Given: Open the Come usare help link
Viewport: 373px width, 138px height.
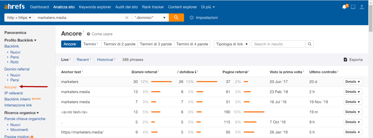Looking at the screenshot, I should click(x=102, y=34).
